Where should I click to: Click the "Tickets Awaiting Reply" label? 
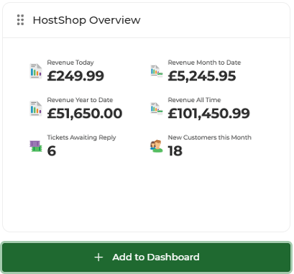81,137
